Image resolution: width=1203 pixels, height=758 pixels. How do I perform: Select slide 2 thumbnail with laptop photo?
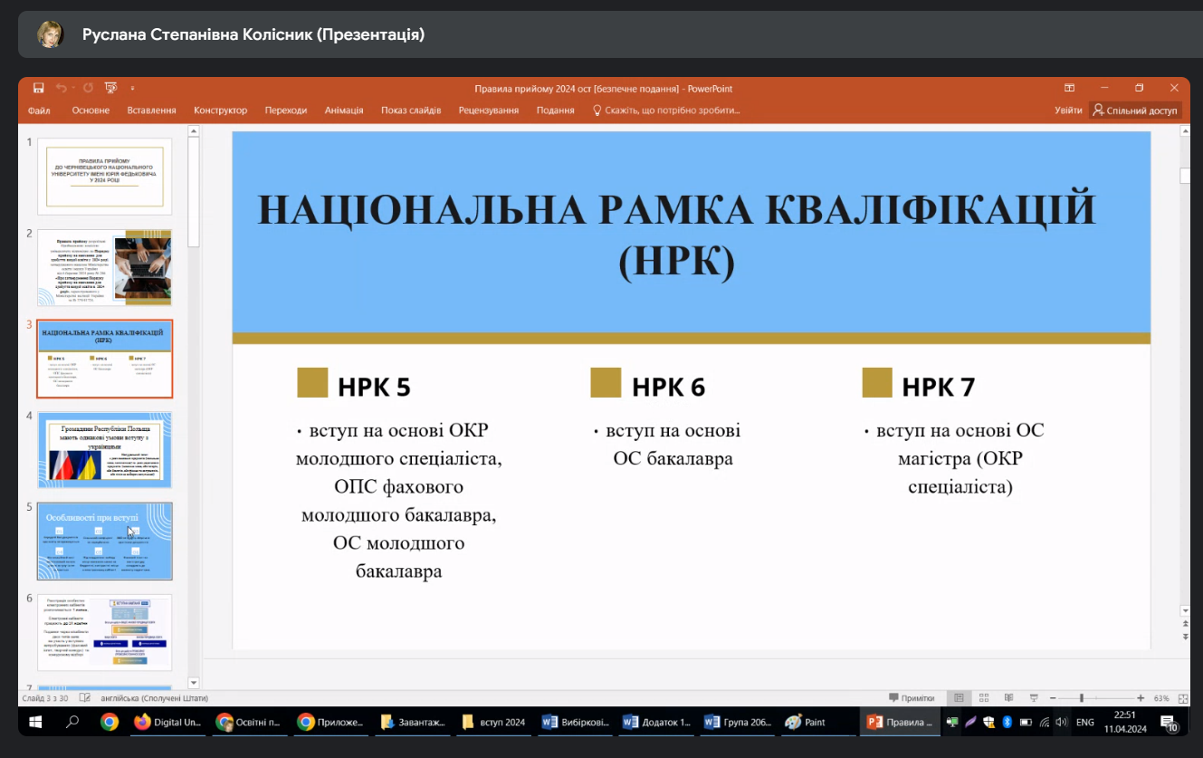click(104, 267)
